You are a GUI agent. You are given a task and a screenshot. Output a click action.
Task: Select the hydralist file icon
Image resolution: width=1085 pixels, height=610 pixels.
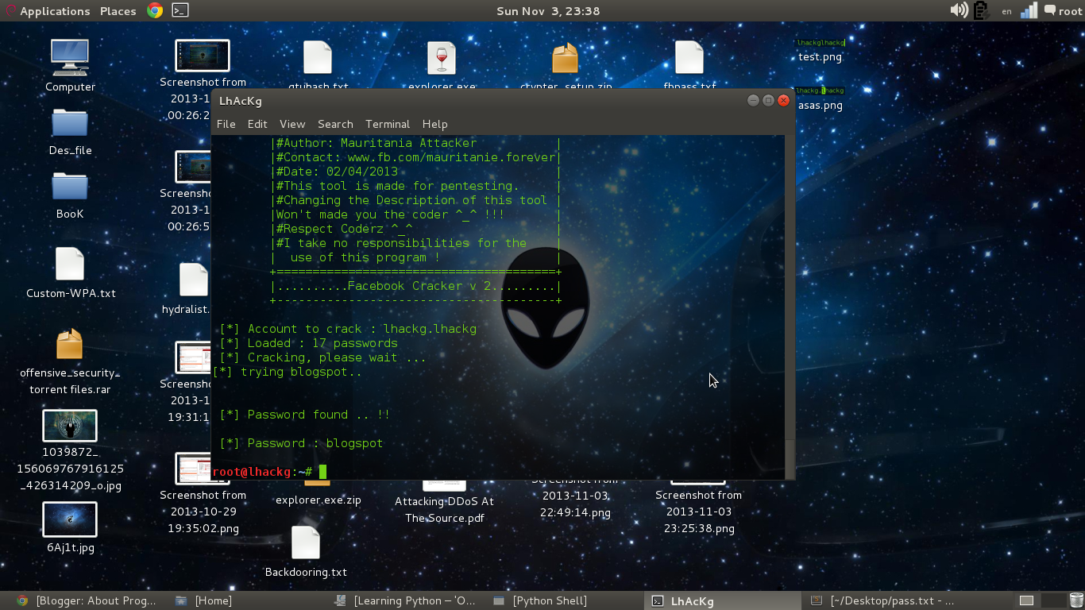193,280
